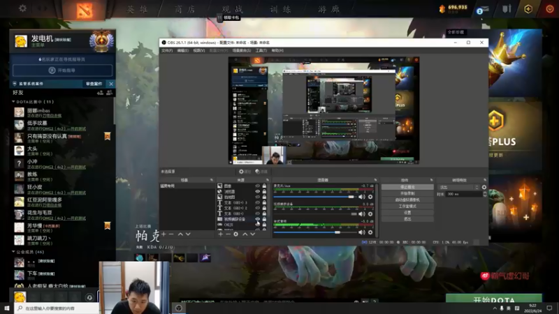The image size is (559, 314).
Task: Move scene down with arrow icon
Action: tap(188, 234)
